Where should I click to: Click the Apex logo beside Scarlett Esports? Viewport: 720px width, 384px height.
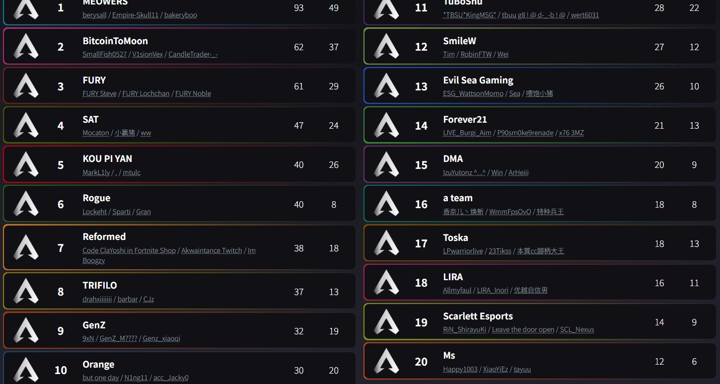click(386, 322)
